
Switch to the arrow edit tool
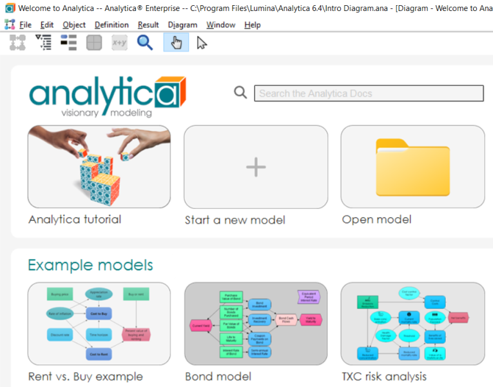[x=202, y=43]
